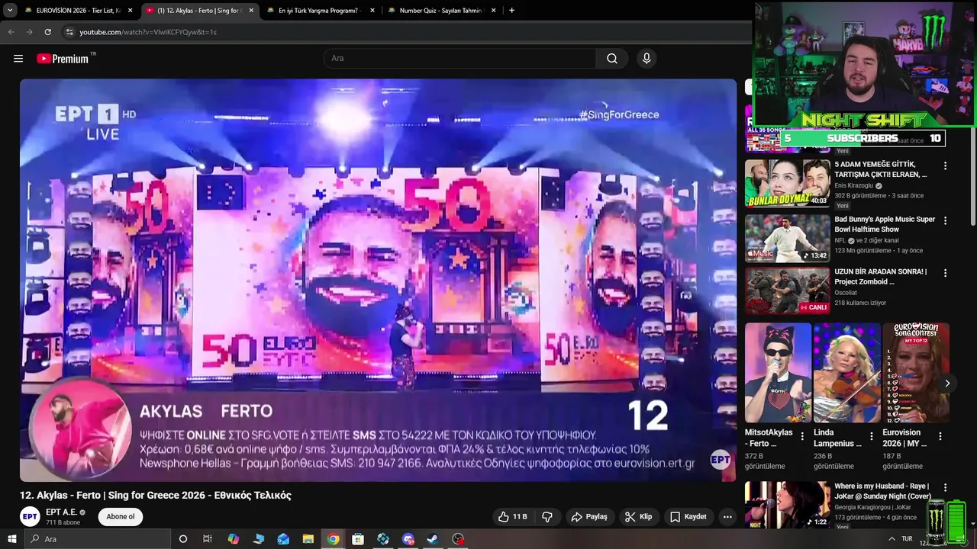
Task: Click the Windows taskbar search box
Action: click(96, 539)
